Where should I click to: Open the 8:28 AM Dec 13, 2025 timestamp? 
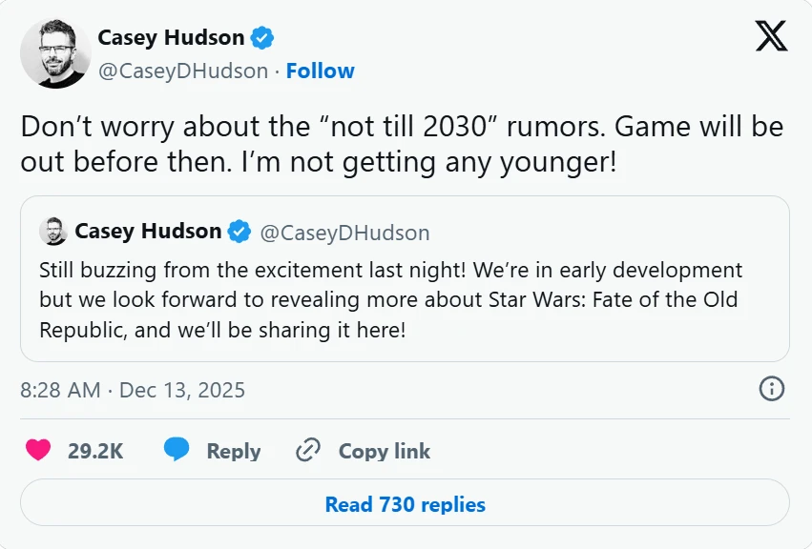pyautogui.click(x=133, y=390)
